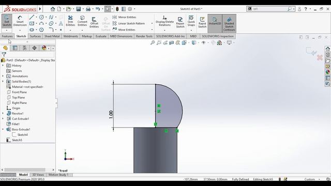Click Mirror Entities
Image resolution: width=331 pixels, height=186 pixels.
124,17
